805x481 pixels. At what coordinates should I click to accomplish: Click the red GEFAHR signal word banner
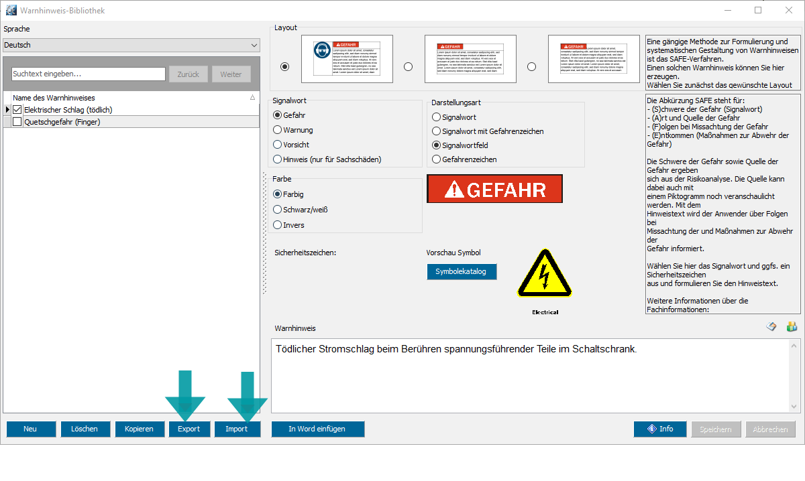point(494,189)
